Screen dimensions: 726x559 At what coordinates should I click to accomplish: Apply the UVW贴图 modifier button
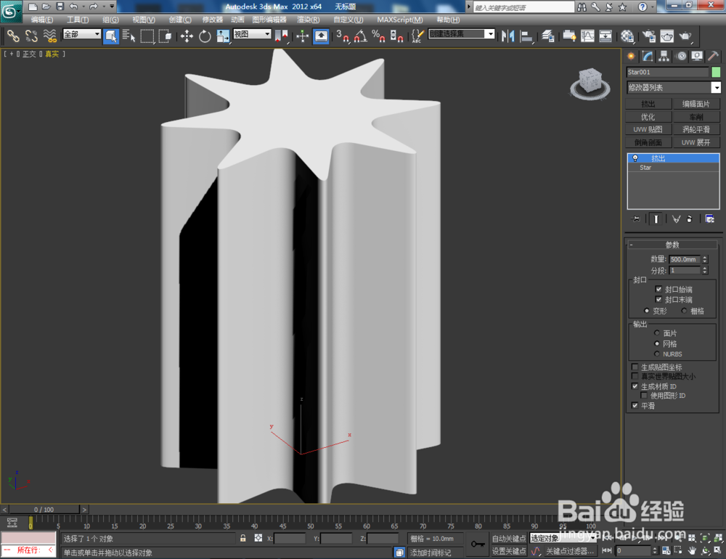coord(648,129)
